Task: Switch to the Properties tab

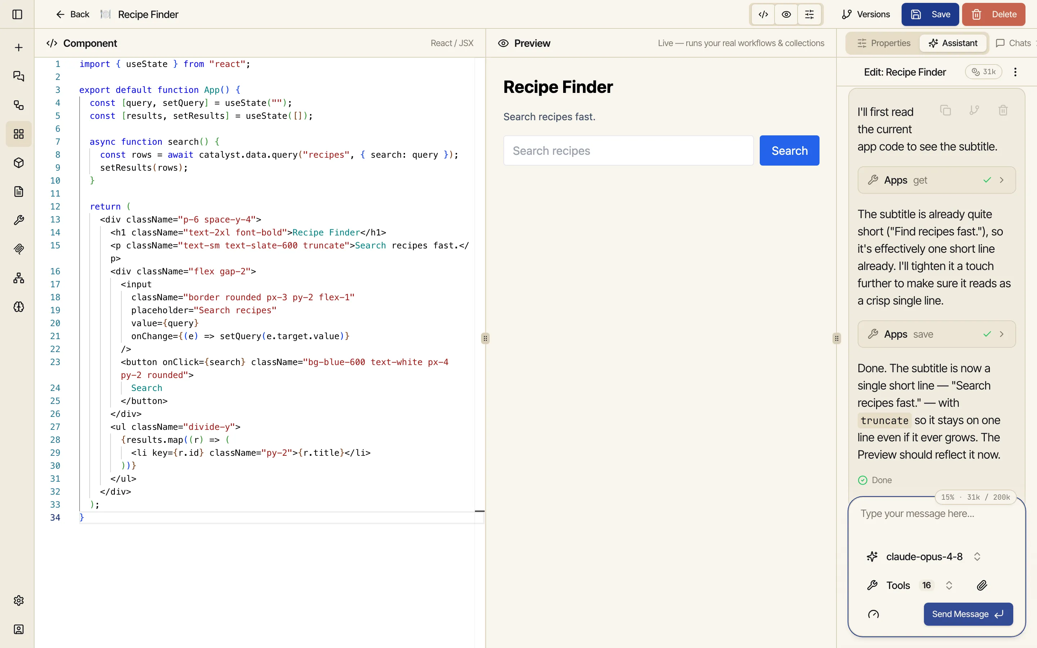Action: 884,43
